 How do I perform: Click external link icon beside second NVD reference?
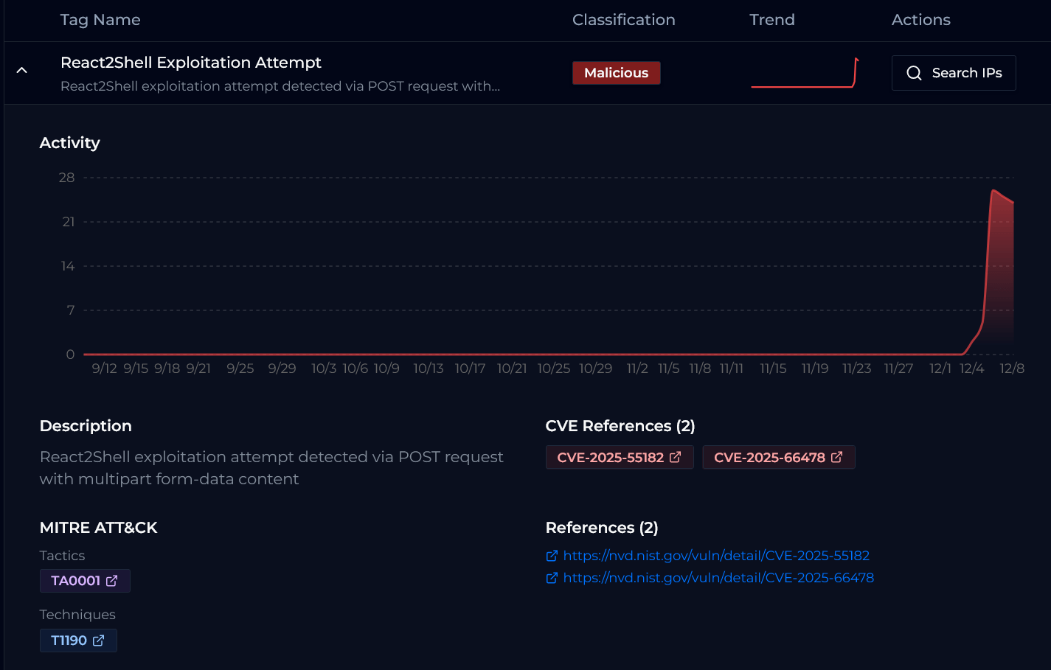(x=552, y=578)
